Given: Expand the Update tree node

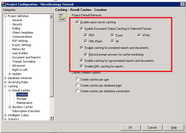Looking at the screenshot, I should click(x=10, y=74).
